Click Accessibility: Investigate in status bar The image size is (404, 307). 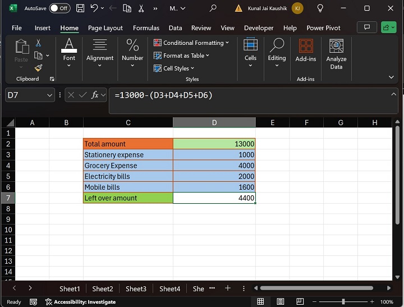click(x=80, y=302)
